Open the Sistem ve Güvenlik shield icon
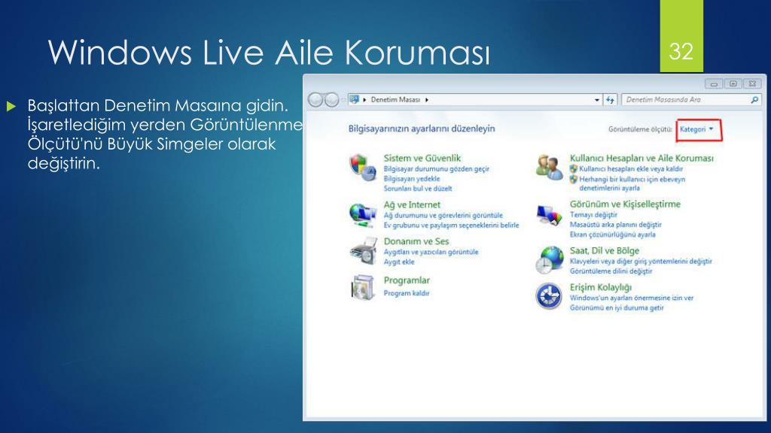 pos(363,168)
